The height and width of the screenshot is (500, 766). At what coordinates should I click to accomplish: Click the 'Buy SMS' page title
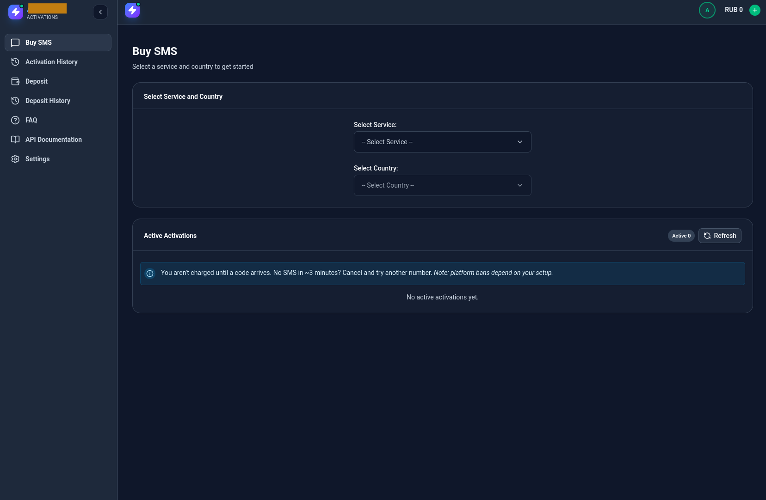coord(155,51)
